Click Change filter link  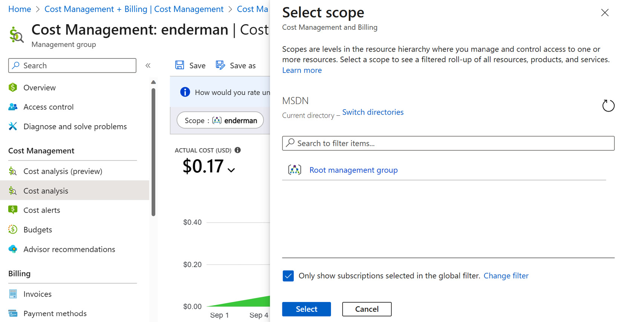pyautogui.click(x=506, y=276)
